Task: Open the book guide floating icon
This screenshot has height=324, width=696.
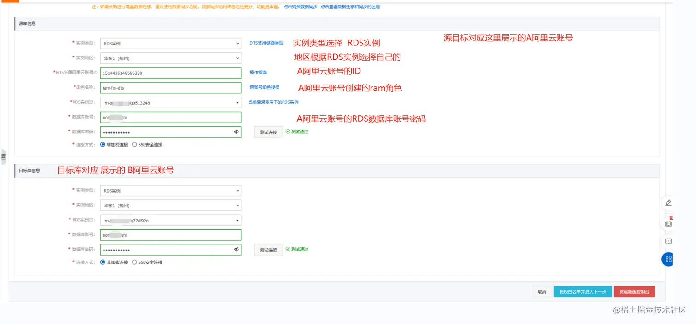Action: click(x=668, y=224)
